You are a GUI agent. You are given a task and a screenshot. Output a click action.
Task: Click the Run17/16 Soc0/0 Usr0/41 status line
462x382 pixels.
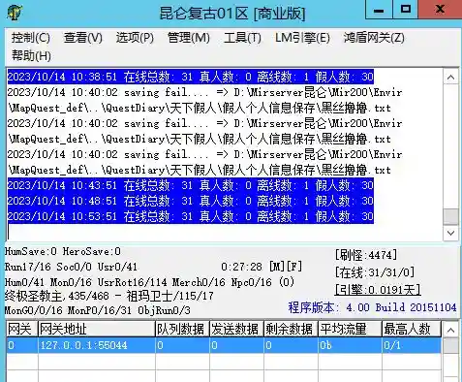tap(71, 267)
